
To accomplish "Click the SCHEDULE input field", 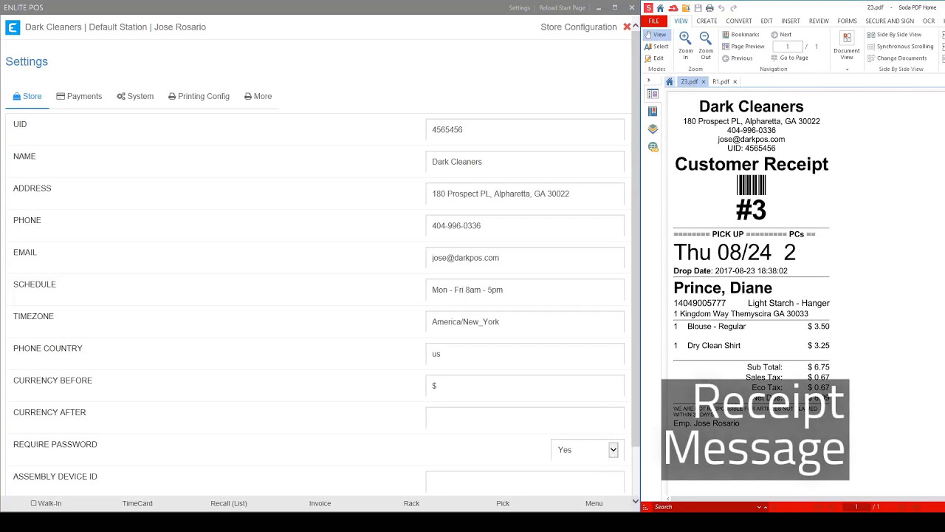I will pyautogui.click(x=525, y=290).
